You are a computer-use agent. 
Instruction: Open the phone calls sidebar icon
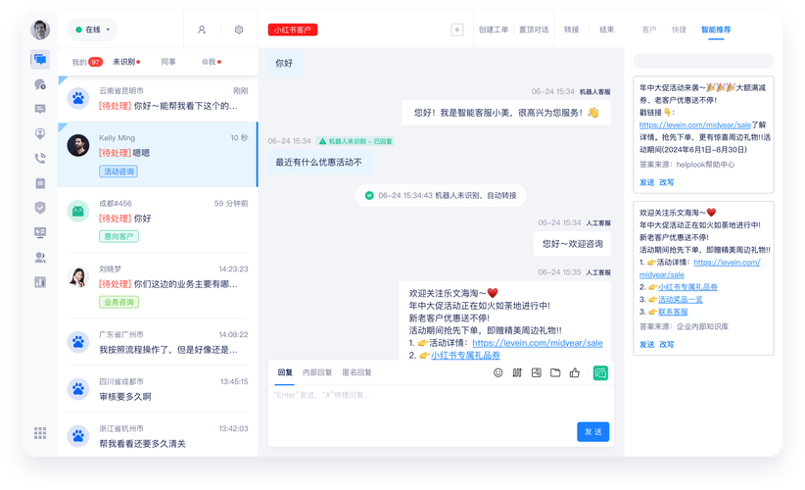click(x=40, y=158)
